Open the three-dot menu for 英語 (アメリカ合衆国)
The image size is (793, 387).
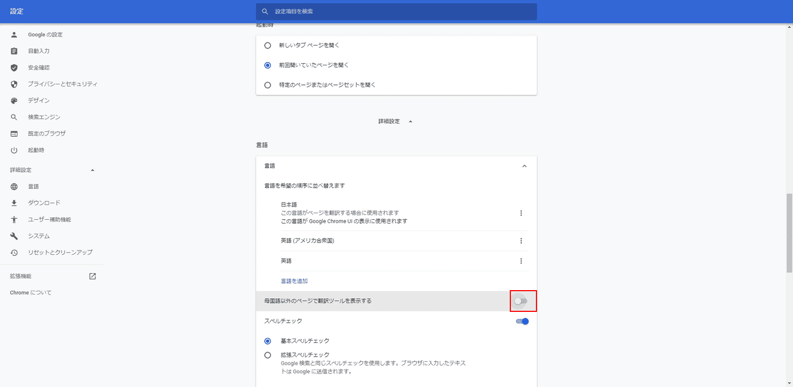[521, 241]
